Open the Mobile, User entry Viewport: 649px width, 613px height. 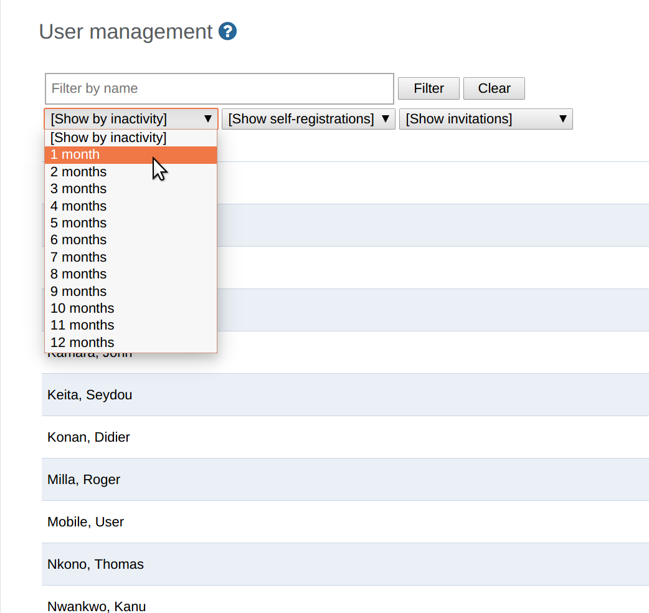coord(85,522)
